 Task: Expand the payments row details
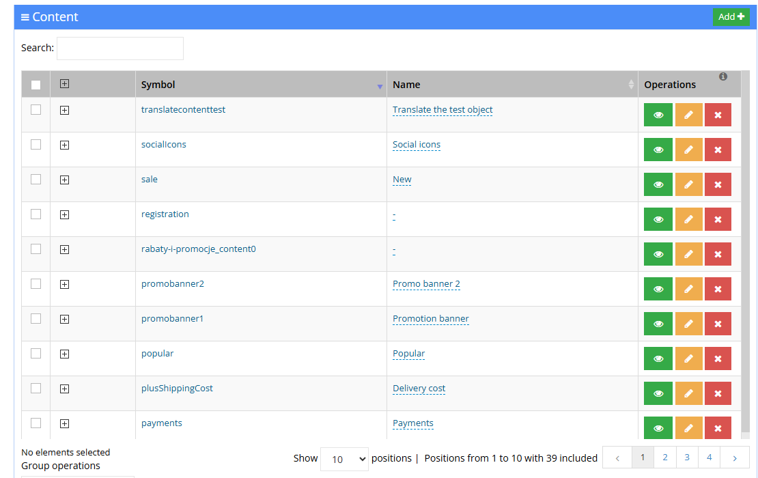pyautogui.click(x=64, y=423)
